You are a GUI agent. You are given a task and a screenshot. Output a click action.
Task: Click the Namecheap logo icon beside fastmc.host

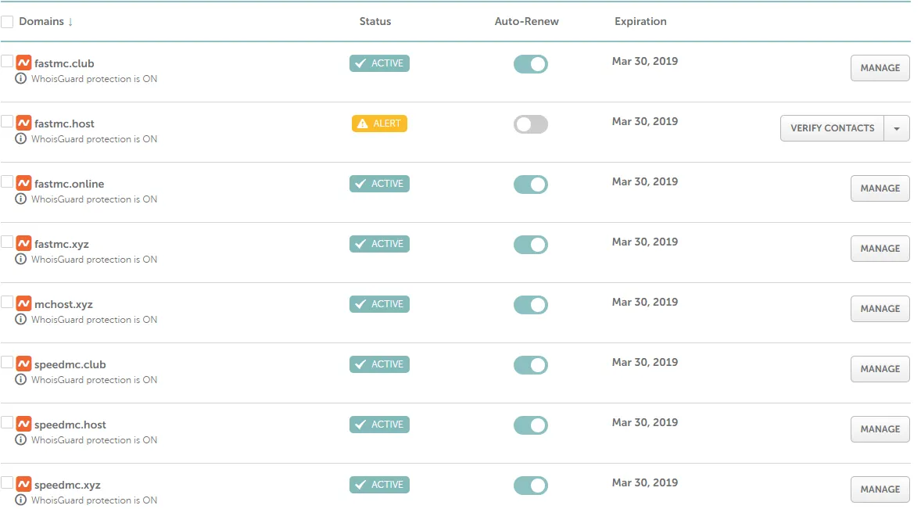23,123
